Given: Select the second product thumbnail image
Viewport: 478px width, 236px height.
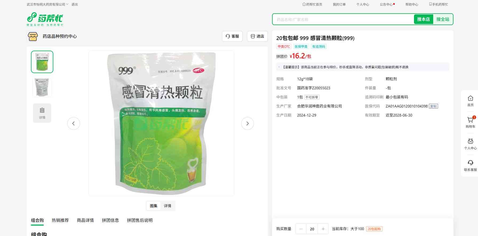Looking at the screenshot, I should pos(42,87).
